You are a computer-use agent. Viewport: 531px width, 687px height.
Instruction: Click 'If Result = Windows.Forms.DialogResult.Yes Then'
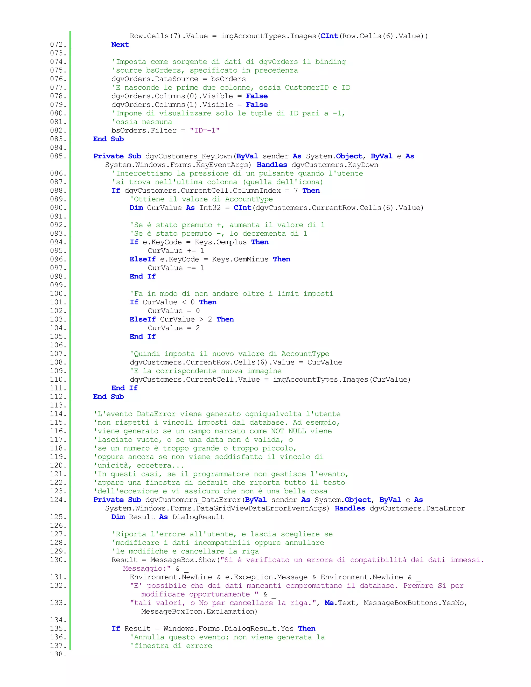tap(214, 629)
